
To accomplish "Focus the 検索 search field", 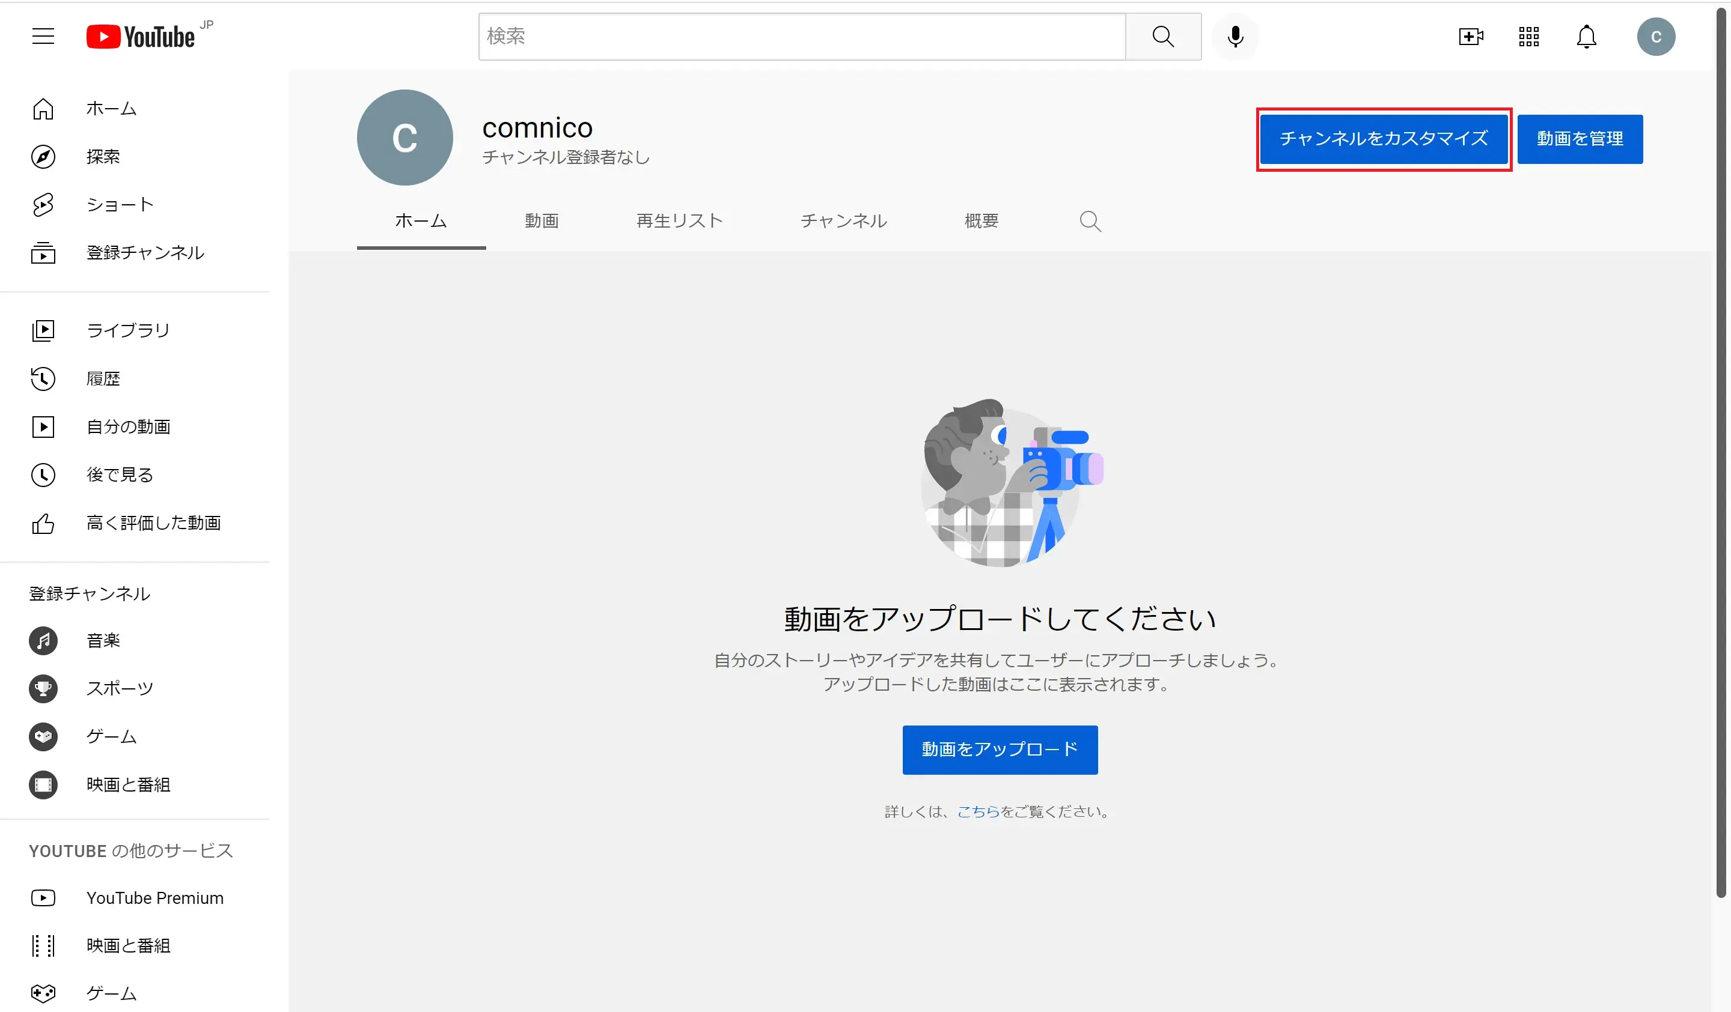I will 802,37.
